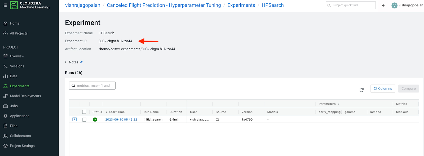Image resolution: width=424 pixels, height=156 pixels.
Task: Open the Model Deployments sidebar item
Action: click(x=25, y=96)
